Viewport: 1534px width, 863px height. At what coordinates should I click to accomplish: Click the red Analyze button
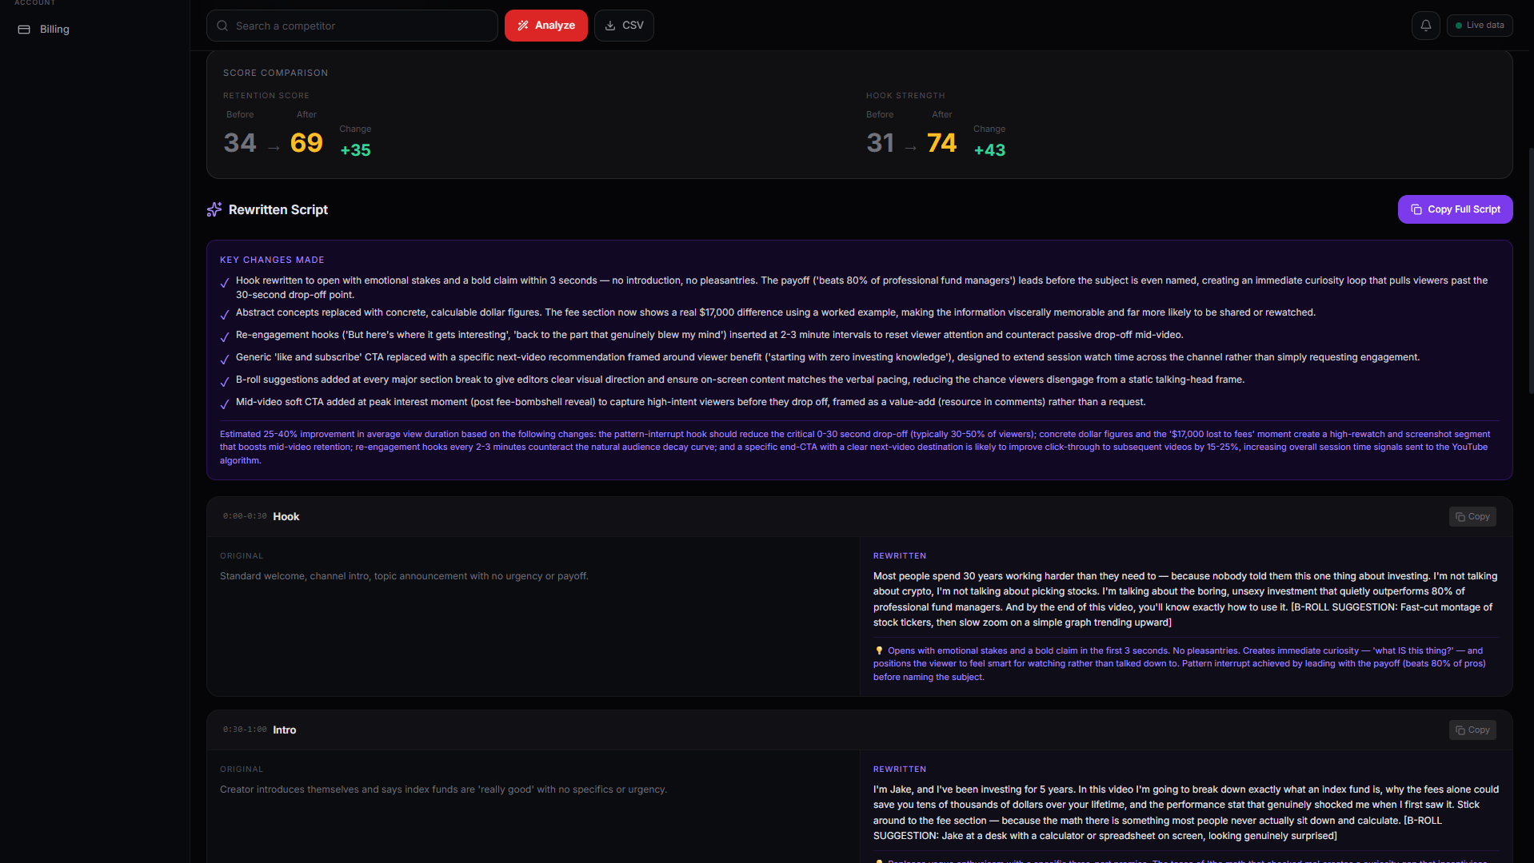click(546, 26)
